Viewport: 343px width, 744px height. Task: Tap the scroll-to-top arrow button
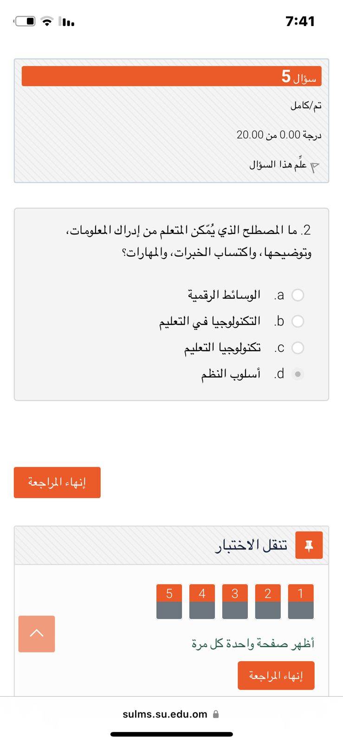click(x=37, y=633)
